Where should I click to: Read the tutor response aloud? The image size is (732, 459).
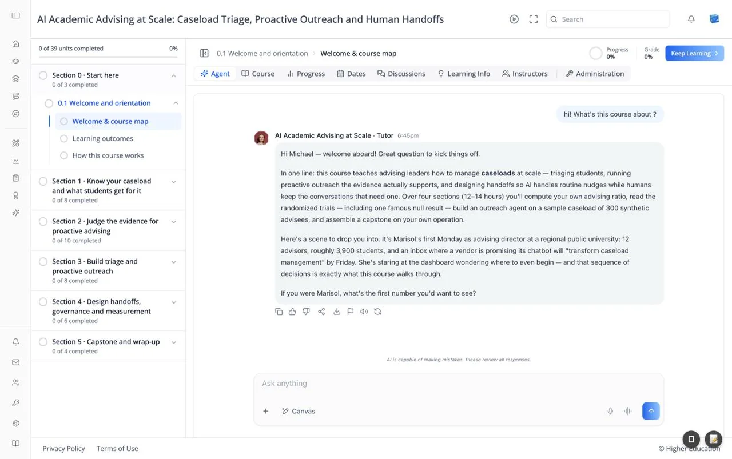(364, 312)
